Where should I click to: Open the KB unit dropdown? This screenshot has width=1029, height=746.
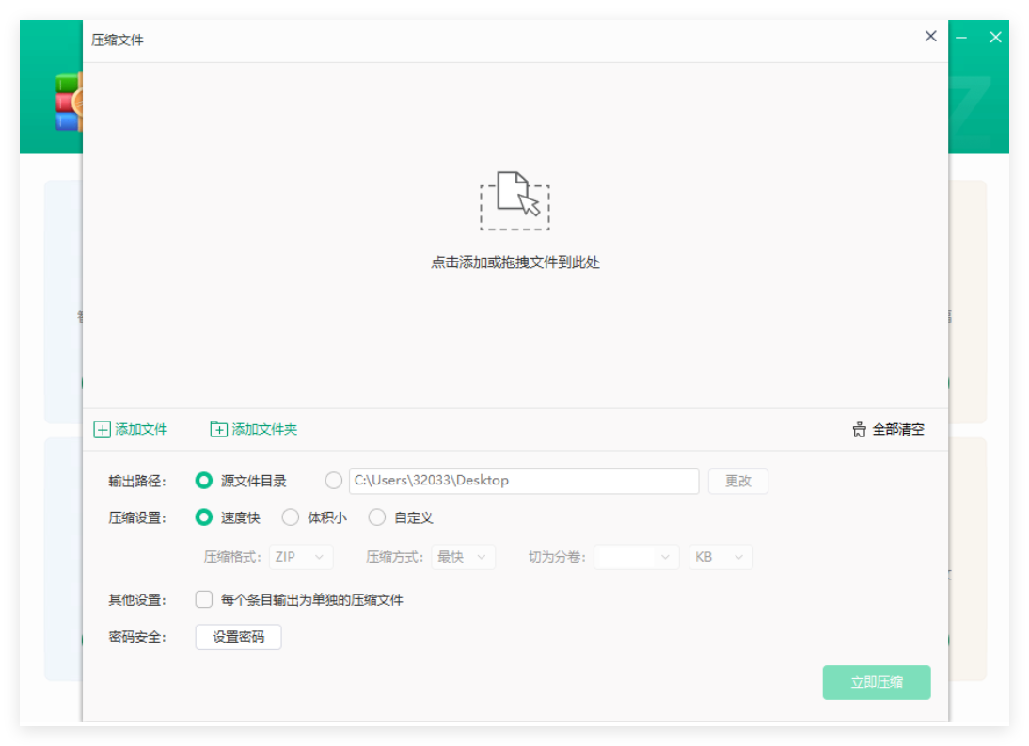pyautogui.click(x=720, y=557)
